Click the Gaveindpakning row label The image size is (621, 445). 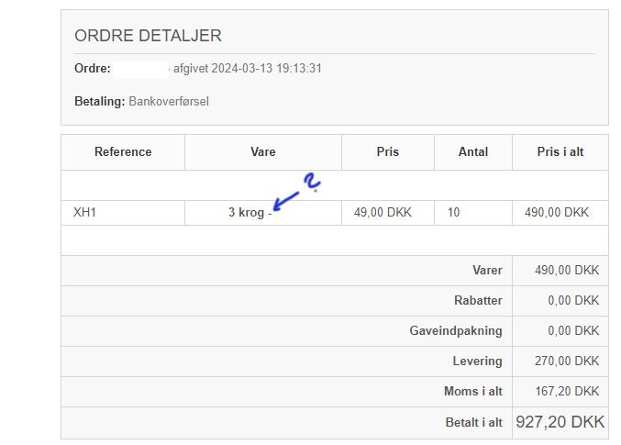click(456, 331)
